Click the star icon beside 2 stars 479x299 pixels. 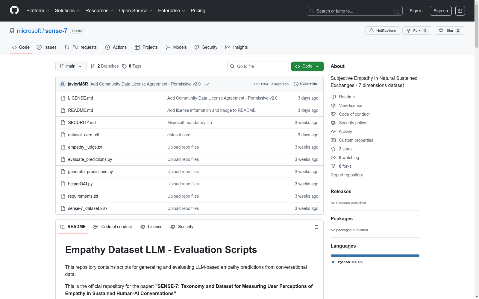coord(333,149)
